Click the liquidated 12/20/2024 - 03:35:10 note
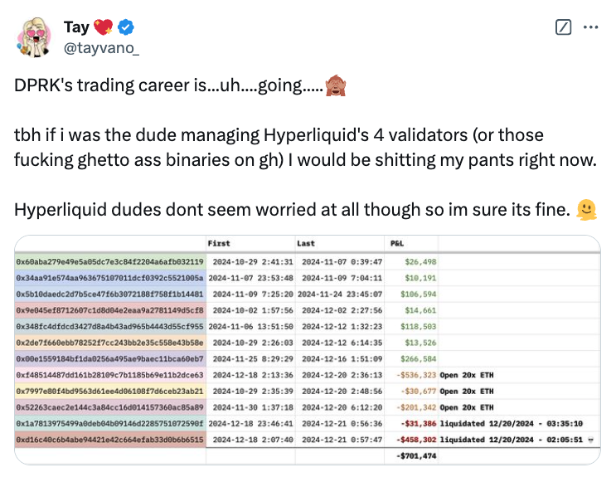 point(511,424)
